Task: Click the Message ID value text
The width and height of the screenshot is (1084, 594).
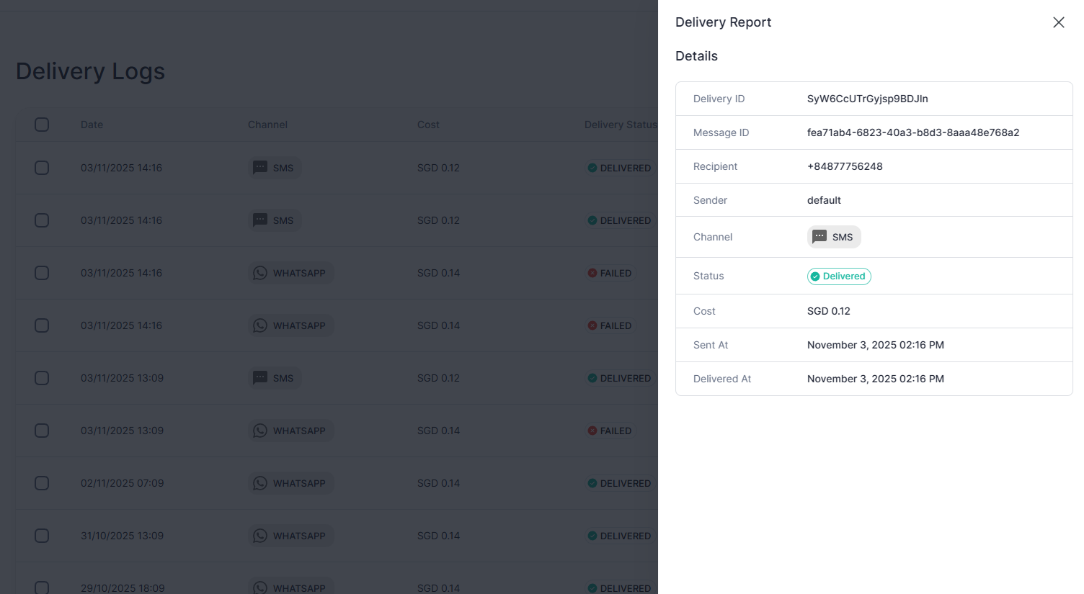Action: coord(912,132)
